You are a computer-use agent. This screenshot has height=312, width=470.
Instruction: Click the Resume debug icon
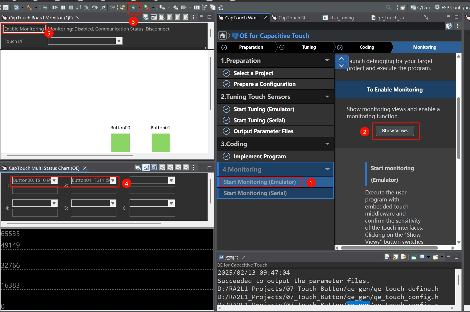(x=55, y=8)
